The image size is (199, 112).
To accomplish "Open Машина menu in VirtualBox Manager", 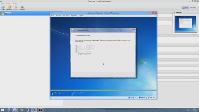I will [8, 3].
